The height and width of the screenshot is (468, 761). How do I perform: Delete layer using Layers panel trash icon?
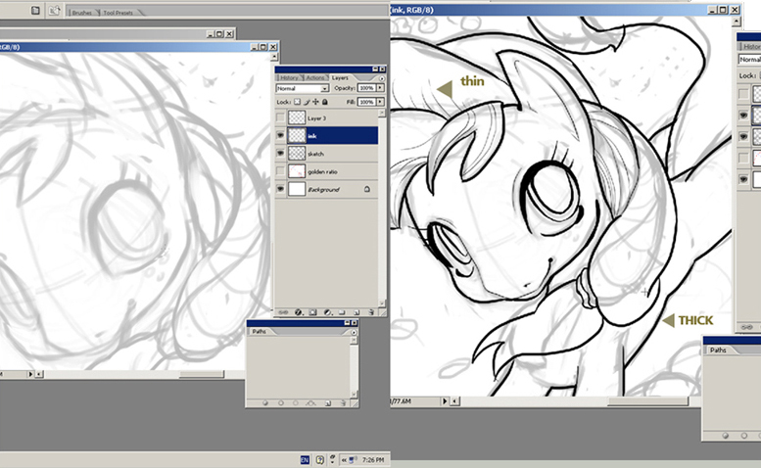pos(371,312)
